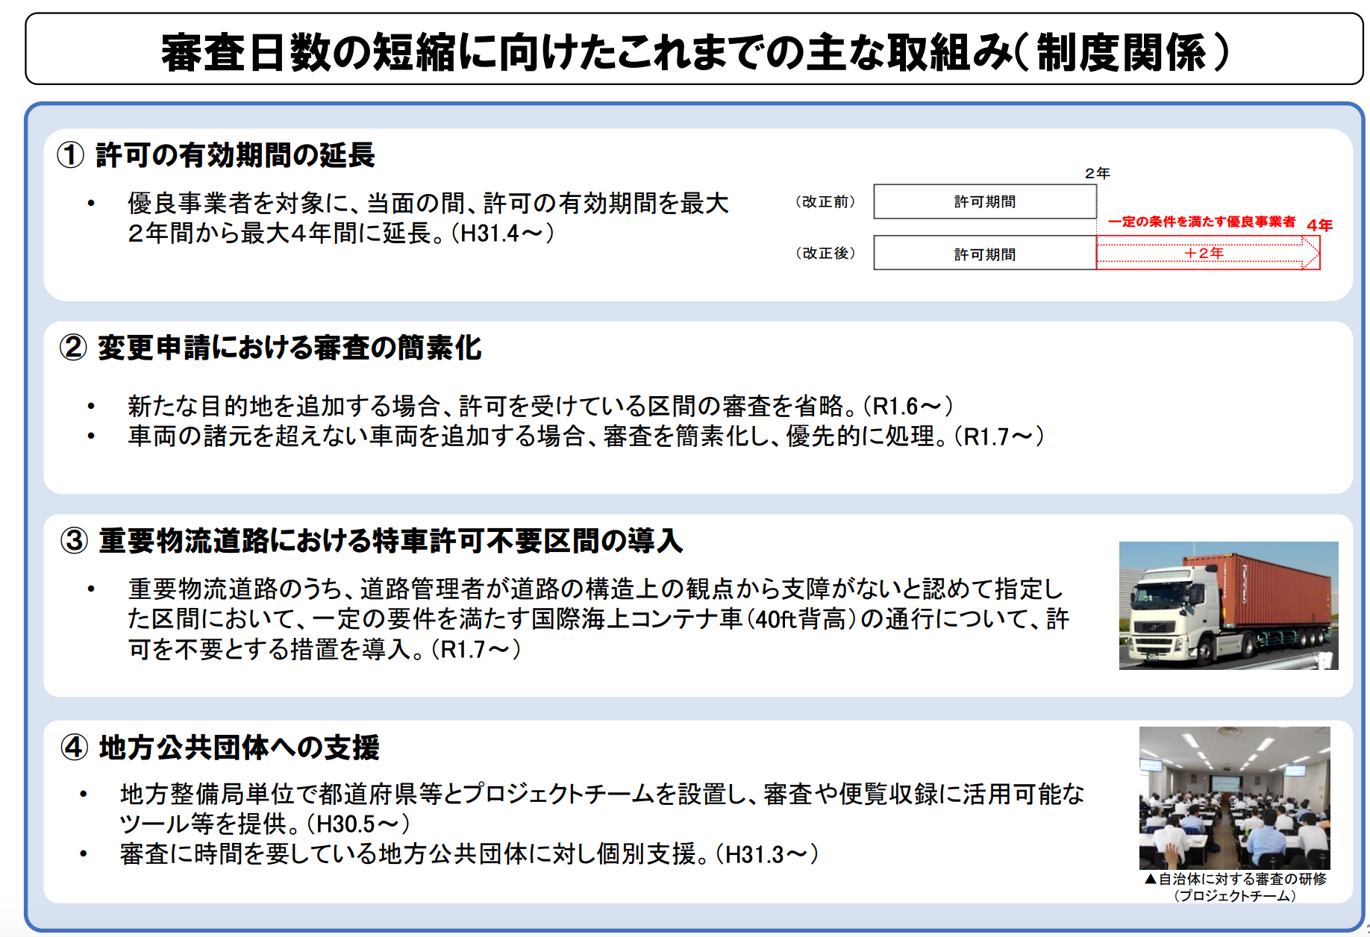Click the container truck photo
The image size is (1370, 937).
pyautogui.click(x=1228, y=605)
